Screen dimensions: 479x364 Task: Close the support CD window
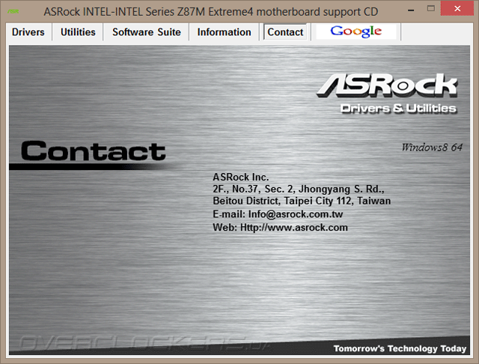[457, 8]
